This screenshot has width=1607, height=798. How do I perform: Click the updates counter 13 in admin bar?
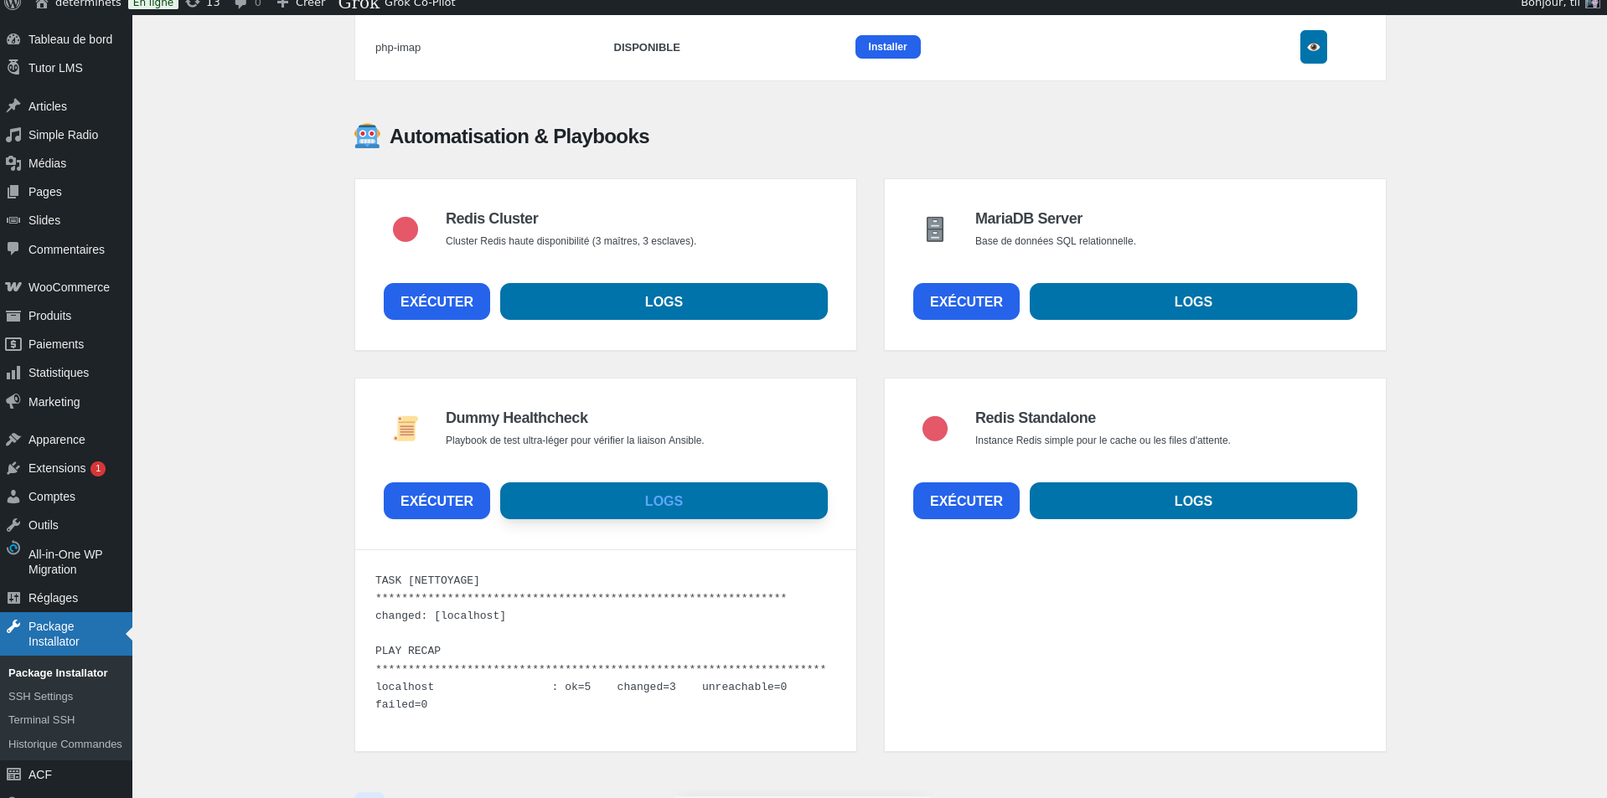[x=204, y=4]
